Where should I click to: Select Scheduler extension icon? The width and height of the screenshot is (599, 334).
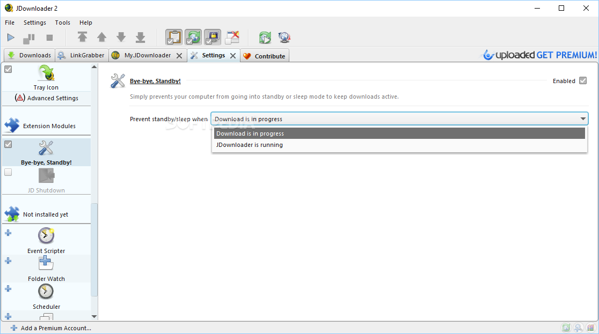pos(46,291)
